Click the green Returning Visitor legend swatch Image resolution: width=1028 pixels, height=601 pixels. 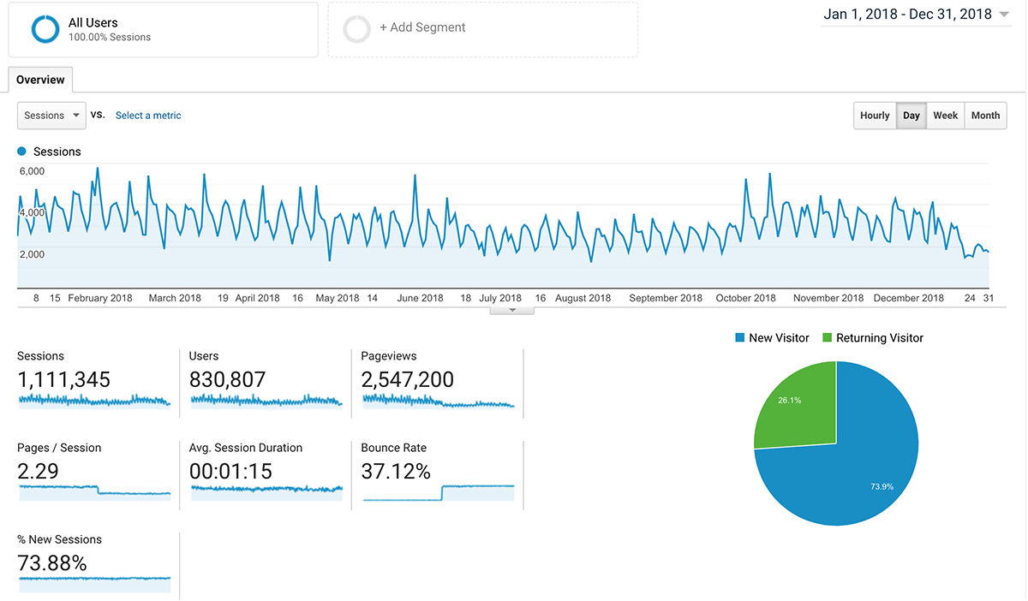pos(827,338)
